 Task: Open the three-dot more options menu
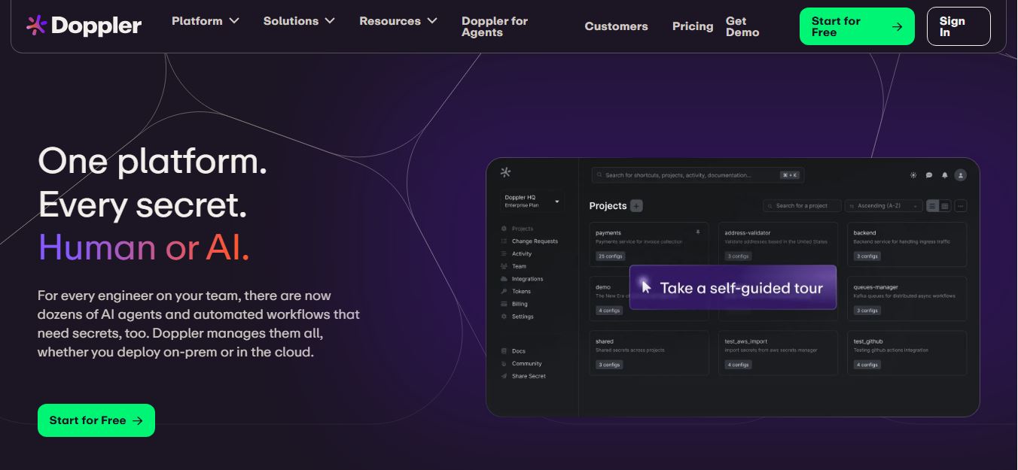(x=960, y=206)
